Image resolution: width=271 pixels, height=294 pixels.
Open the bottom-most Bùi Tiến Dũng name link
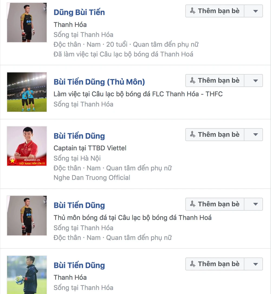click(x=79, y=265)
